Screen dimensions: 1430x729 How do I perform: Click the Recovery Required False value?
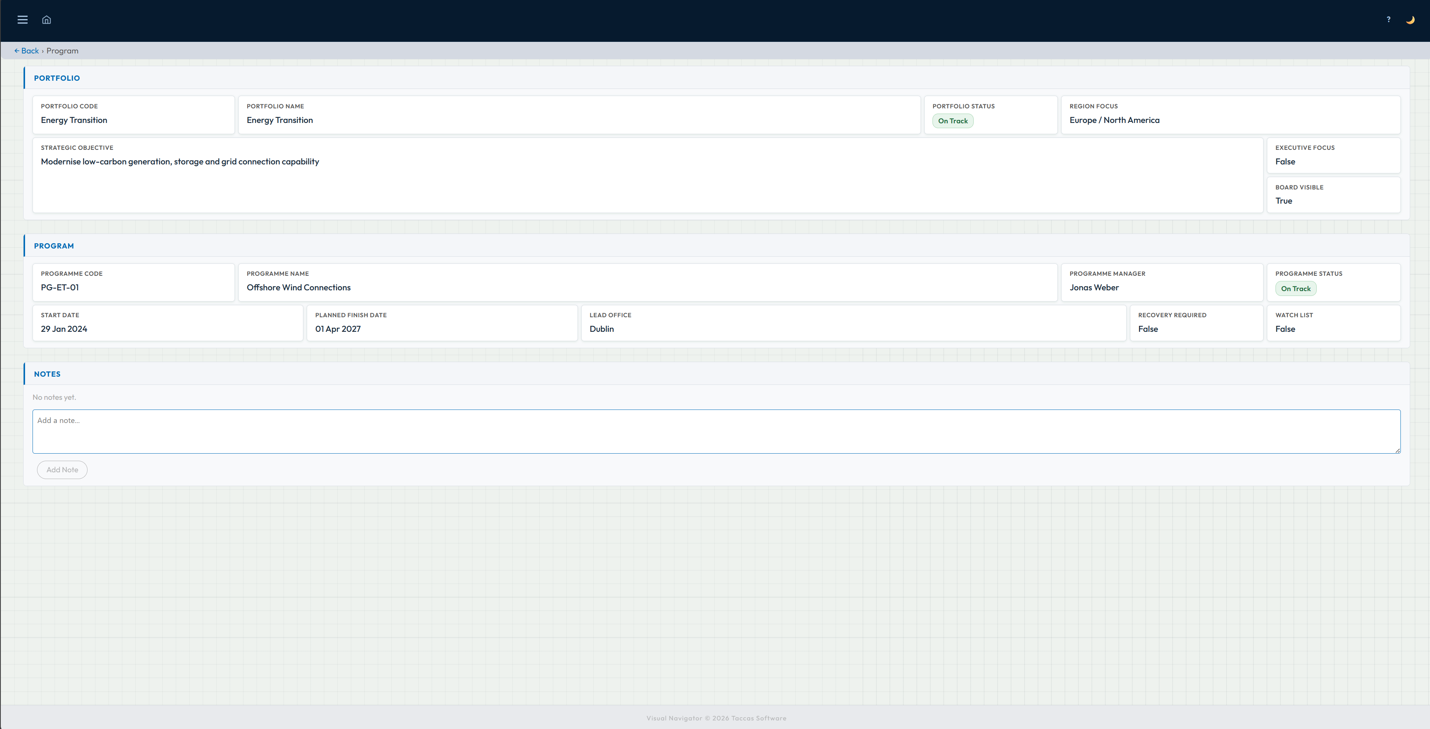coord(1148,329)
